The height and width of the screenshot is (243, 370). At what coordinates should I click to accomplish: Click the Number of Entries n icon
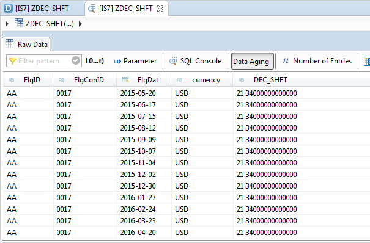(x=286, y=61)
